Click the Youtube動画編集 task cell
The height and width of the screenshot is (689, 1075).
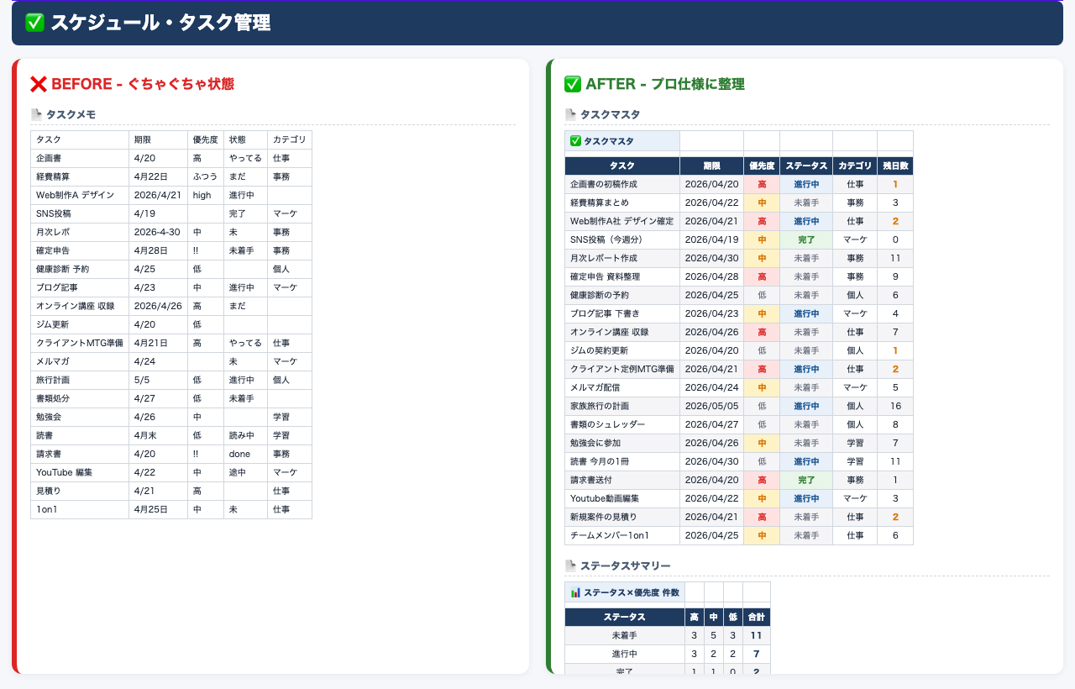(x=622, y=498)
